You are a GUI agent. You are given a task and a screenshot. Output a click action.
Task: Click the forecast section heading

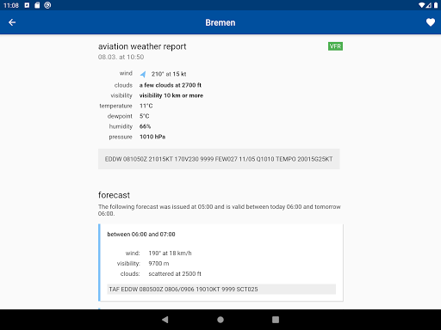114,195
